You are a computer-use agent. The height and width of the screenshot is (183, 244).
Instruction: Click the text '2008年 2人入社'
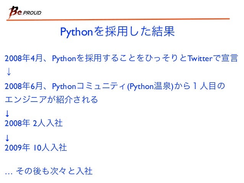34,123
